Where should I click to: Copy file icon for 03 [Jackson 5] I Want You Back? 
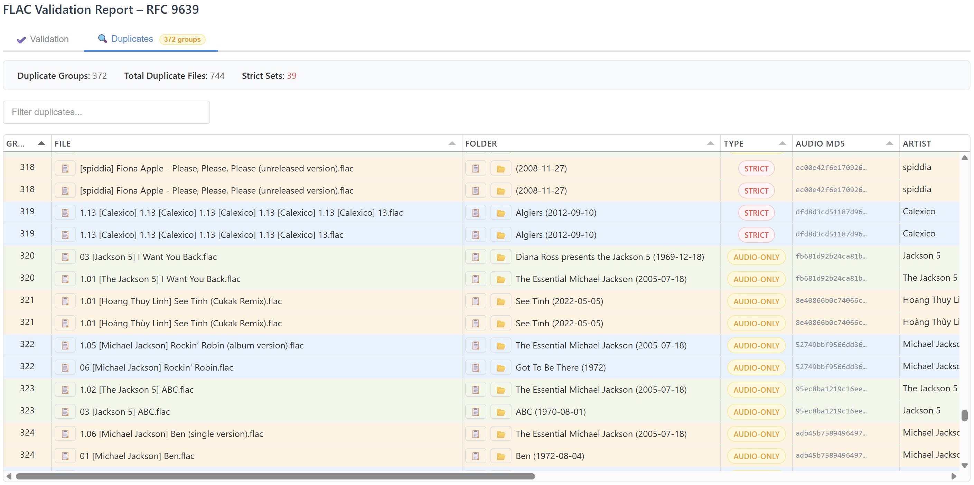tap(65, 257)
